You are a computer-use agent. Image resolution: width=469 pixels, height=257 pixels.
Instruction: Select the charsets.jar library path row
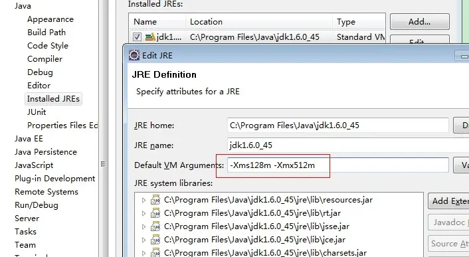(x=265, y=253)
